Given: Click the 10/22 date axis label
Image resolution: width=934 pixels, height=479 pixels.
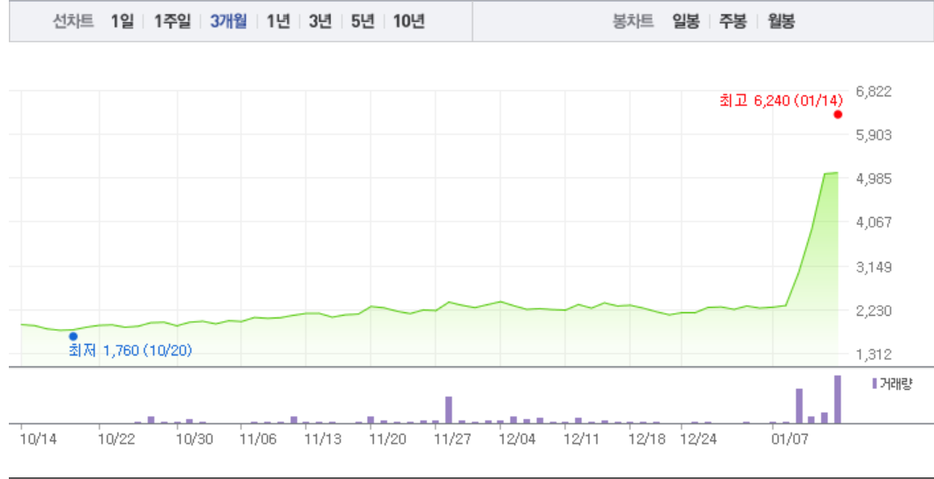Looking at the screenshot, I should tap(115, 439).
